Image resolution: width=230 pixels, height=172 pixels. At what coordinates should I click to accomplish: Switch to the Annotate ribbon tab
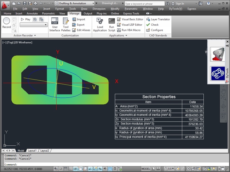pyautogui.click(x=32, y=13)
